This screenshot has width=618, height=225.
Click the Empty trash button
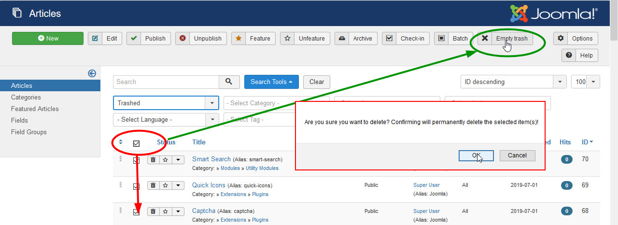pos(506,39)
